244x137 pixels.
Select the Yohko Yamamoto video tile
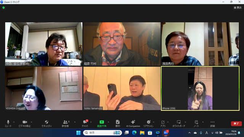pos(122,88)
